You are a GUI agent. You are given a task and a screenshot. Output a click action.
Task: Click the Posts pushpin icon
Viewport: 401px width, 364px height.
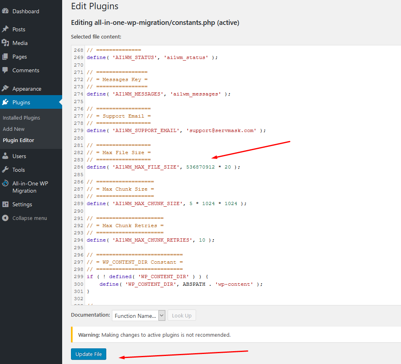click(5, 29)
